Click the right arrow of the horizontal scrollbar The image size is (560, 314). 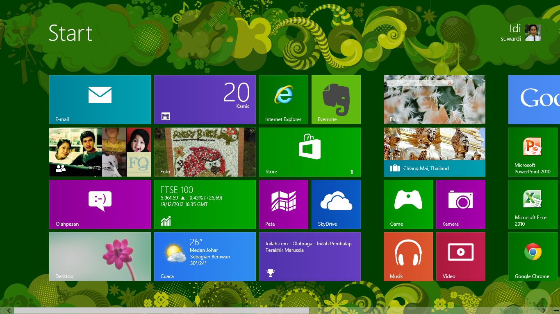[544, 311]
